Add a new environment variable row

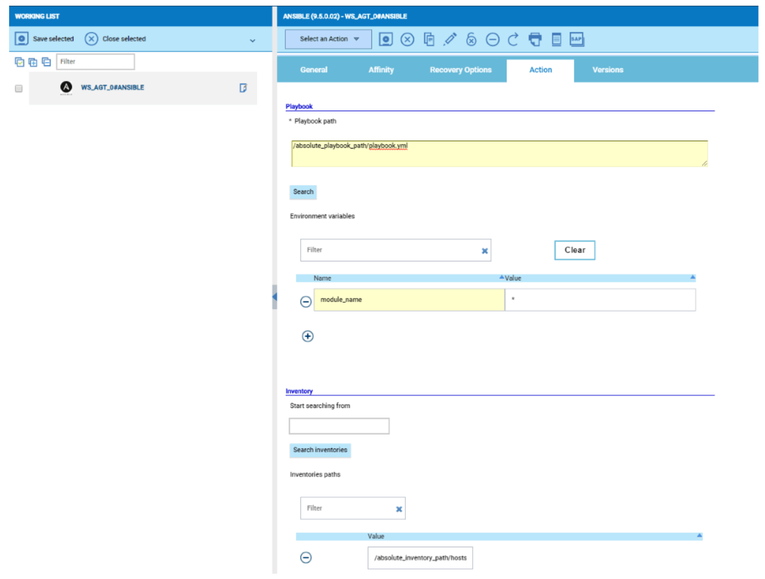[307, 336]
